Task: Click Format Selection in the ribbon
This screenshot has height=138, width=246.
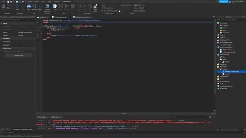Action: click(x=47, y=8)
